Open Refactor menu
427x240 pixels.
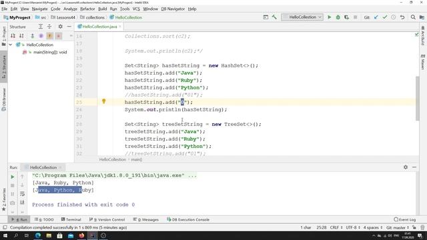click(87, 9)
